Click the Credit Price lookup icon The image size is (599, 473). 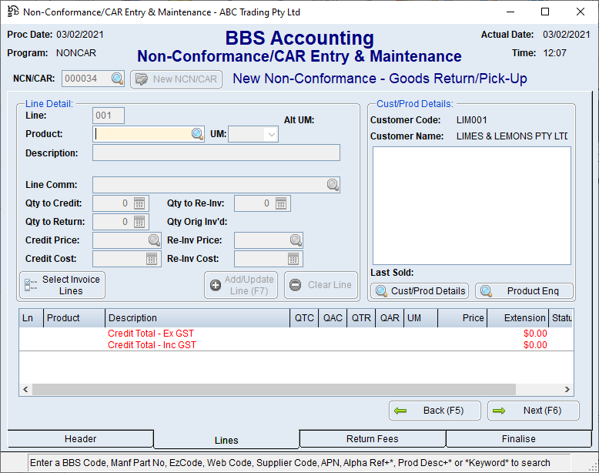coord(154,240)
